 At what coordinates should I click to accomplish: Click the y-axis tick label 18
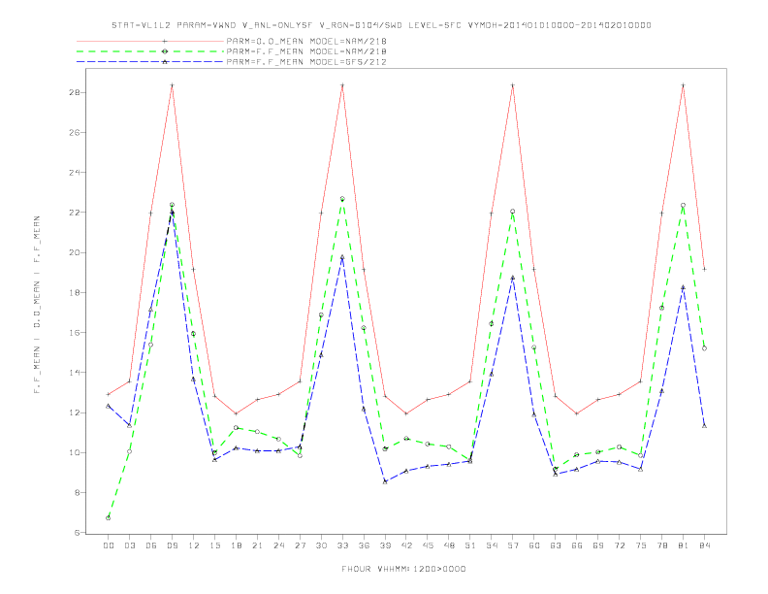(74, 292)
